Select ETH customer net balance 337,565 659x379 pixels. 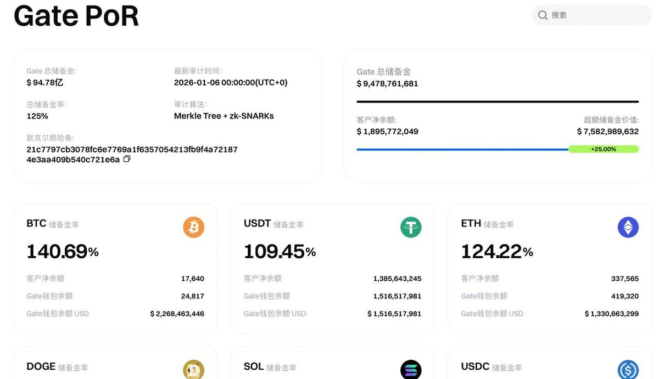click(x=625, y=279)
